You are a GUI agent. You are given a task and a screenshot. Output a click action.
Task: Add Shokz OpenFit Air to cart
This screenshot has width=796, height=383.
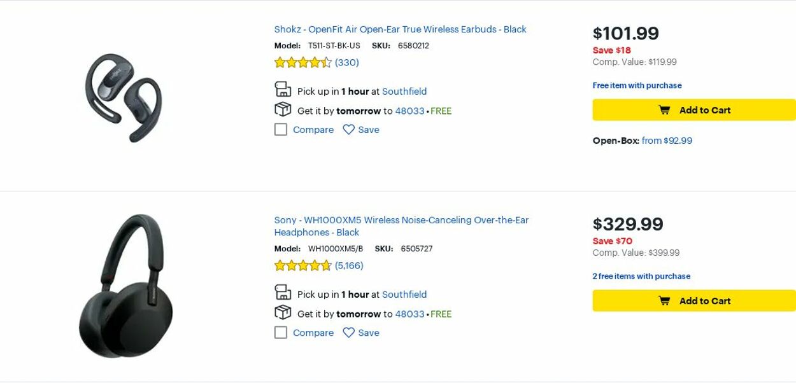point(694,110)
